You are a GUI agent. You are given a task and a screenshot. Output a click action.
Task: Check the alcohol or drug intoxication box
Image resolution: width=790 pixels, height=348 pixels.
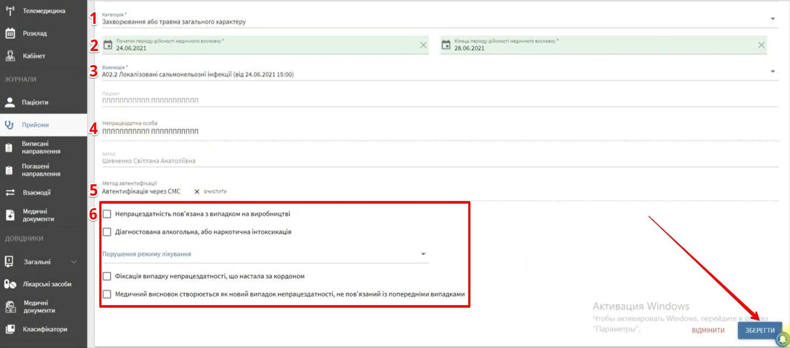click(107, 232)
